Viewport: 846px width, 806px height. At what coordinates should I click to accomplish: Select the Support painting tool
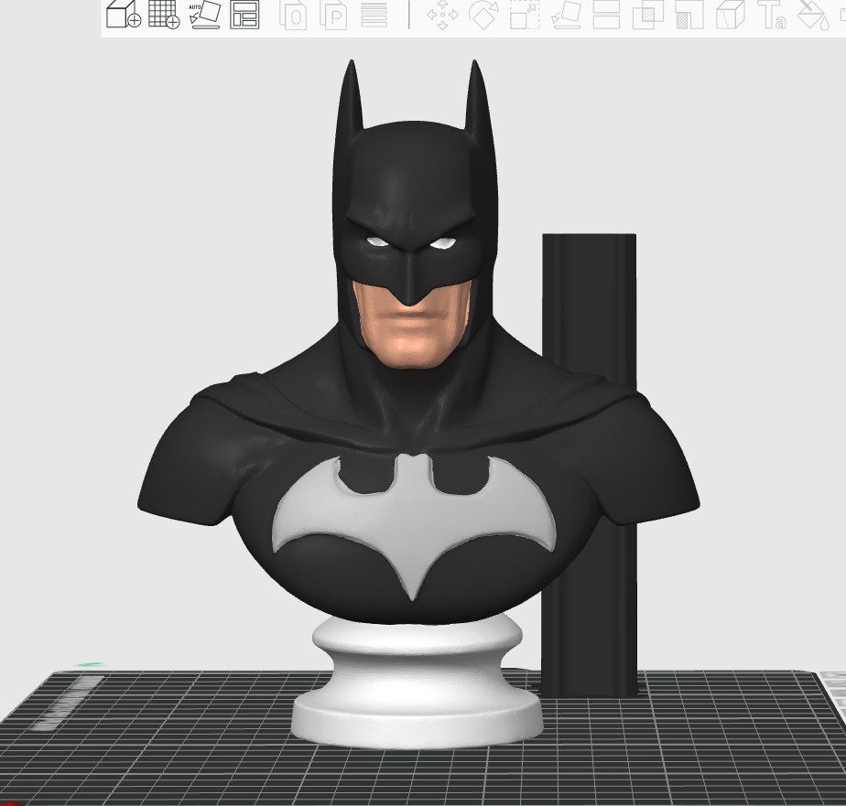689,15
